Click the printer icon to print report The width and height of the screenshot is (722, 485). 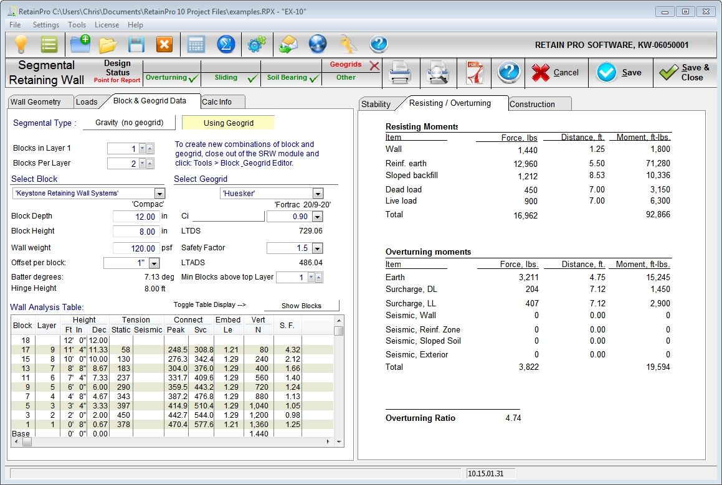coord(399,73)
